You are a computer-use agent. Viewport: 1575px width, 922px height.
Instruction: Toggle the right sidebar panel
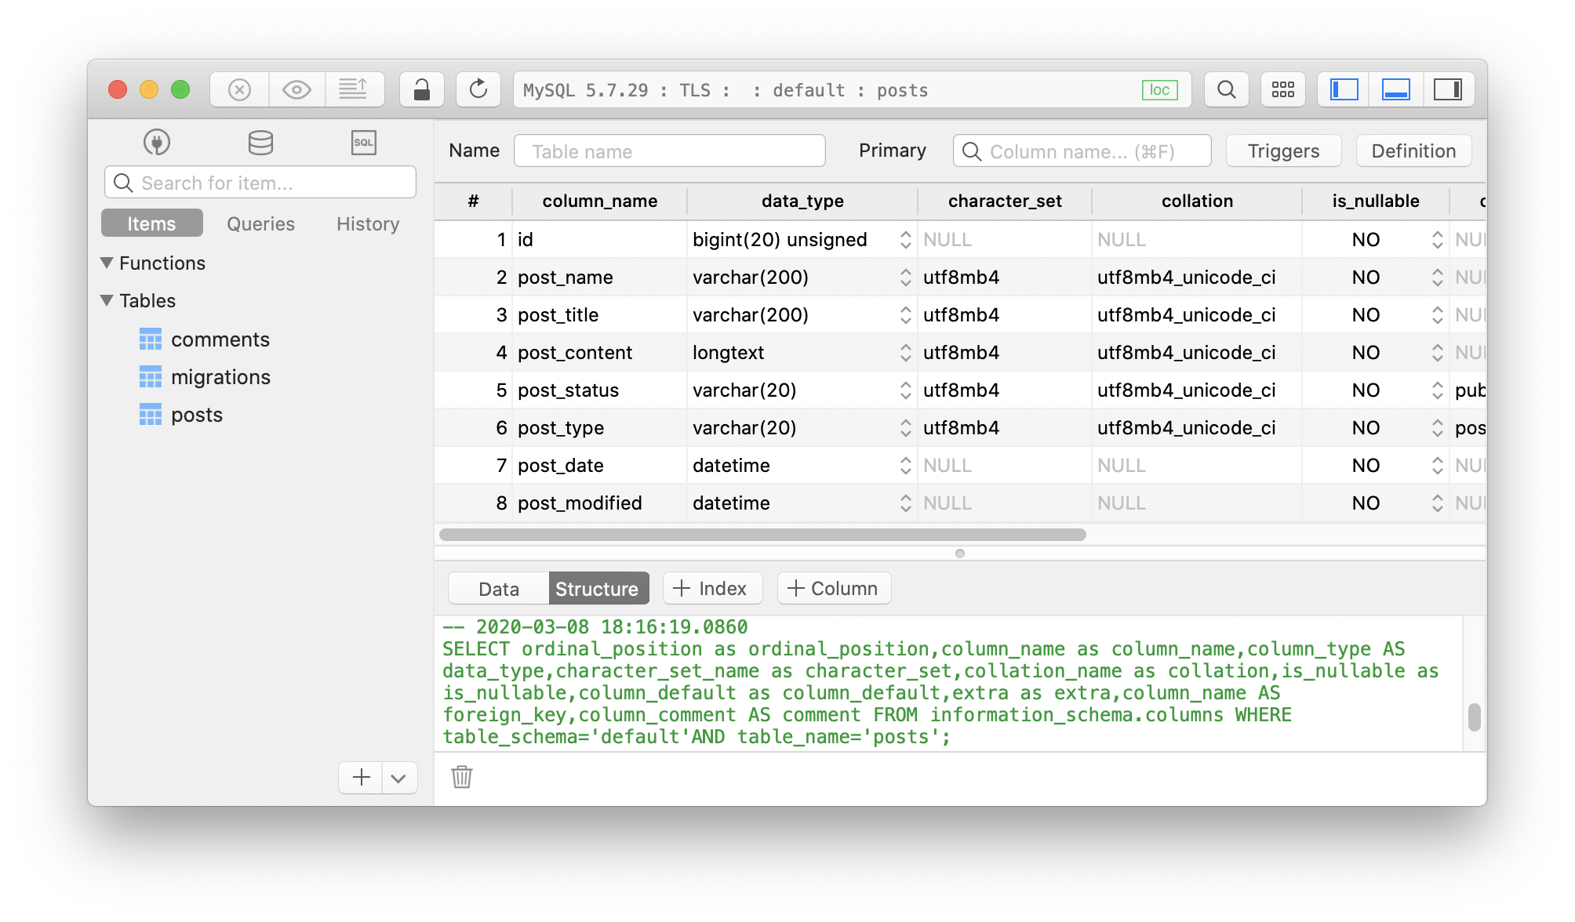point(1447,90)
